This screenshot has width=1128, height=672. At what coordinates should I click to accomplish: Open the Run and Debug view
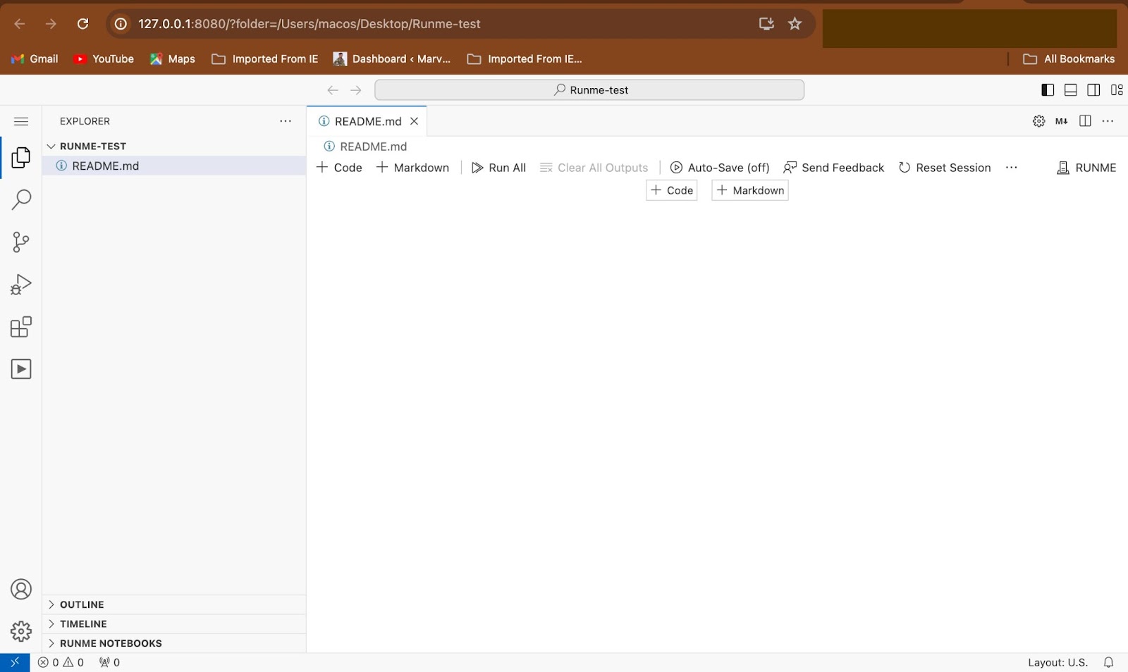tap(21, 285)
